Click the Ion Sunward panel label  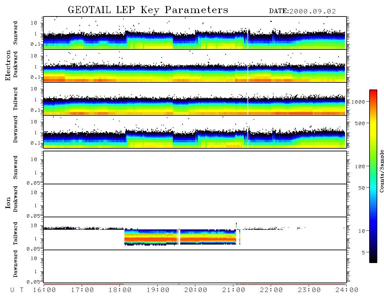pyautogui.click(x=15, y=168)
